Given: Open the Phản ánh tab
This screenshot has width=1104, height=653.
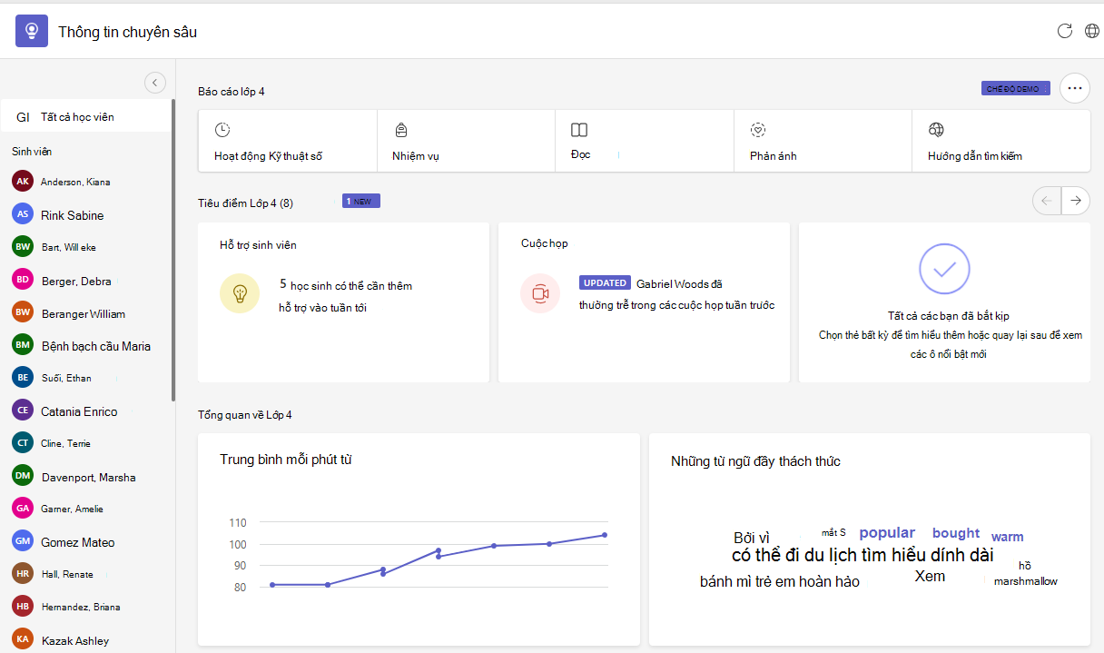Looking at the screenshot, I should click(x=823, y=141).
